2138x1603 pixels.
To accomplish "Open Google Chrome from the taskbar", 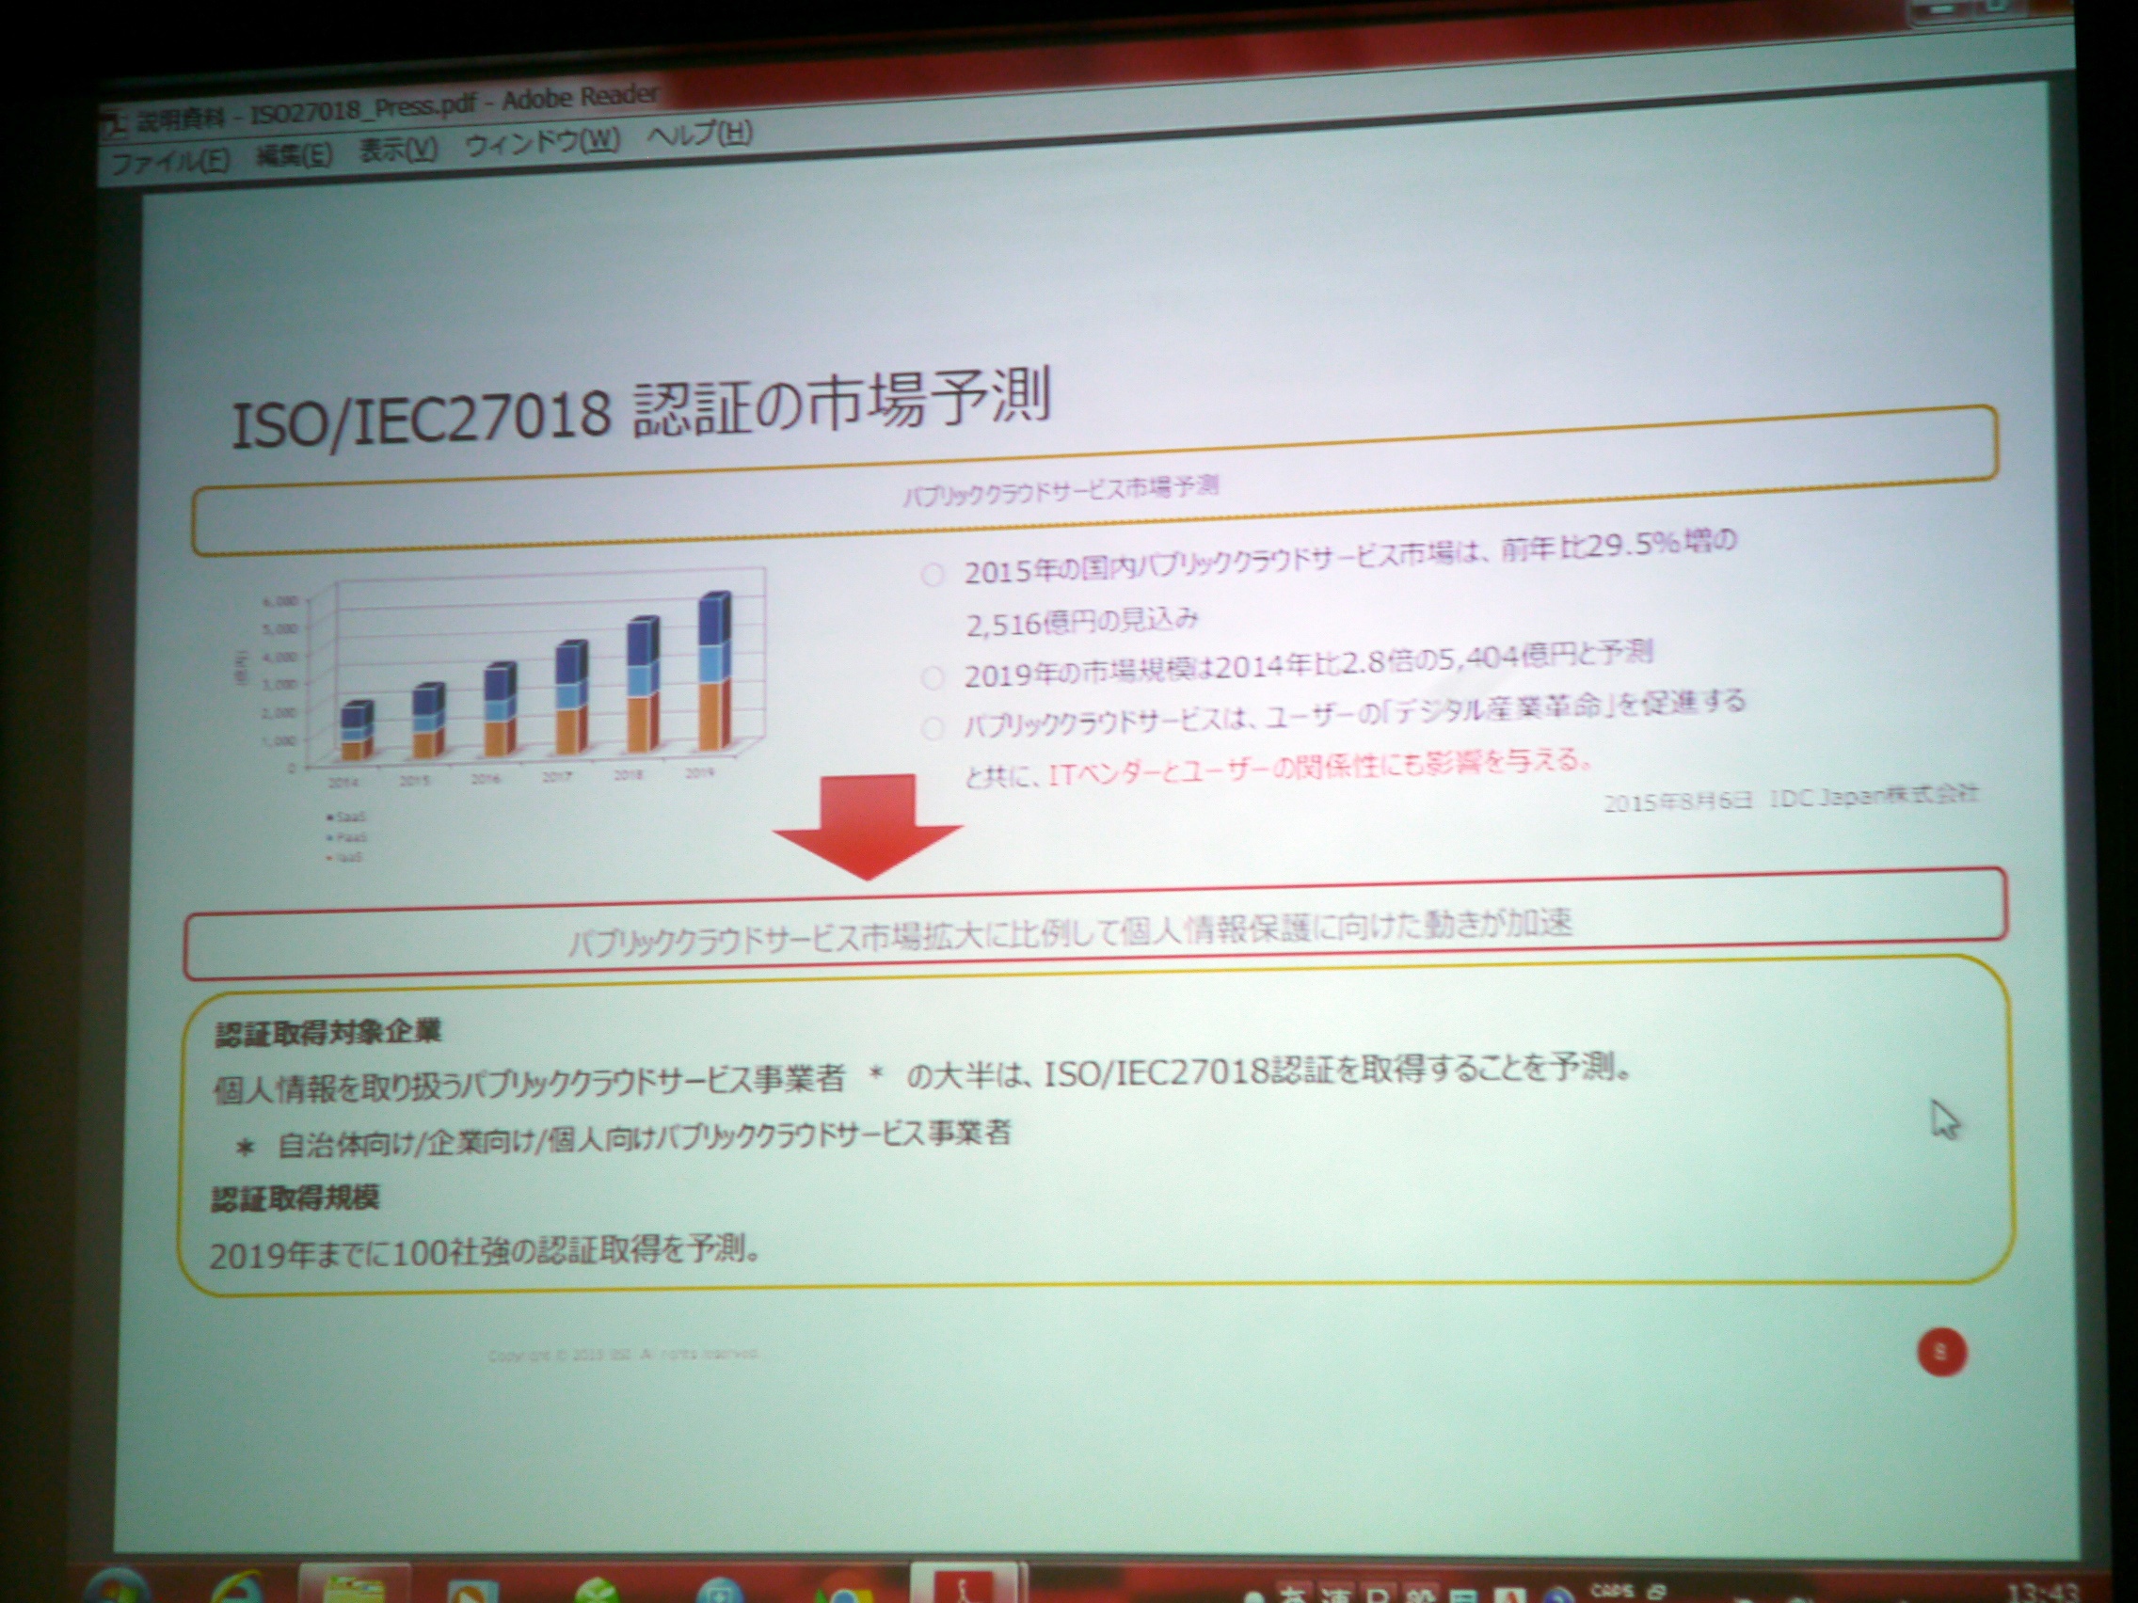I will click(x=843, y=1592).
